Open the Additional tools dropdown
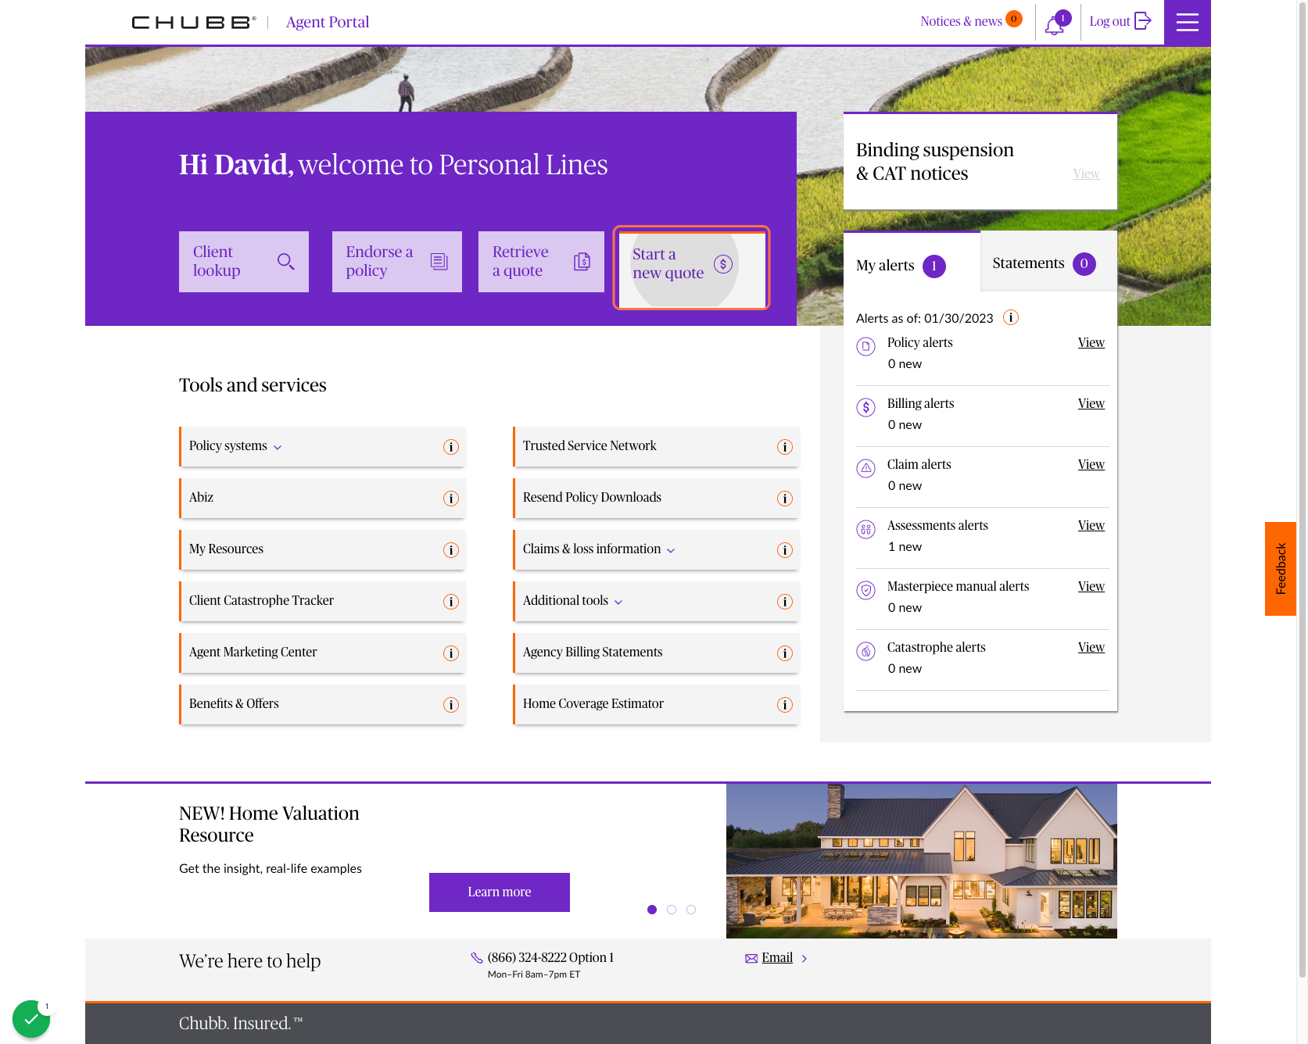The width and height of the screenshot is (1308, 1044). click(x=617, y=602)
